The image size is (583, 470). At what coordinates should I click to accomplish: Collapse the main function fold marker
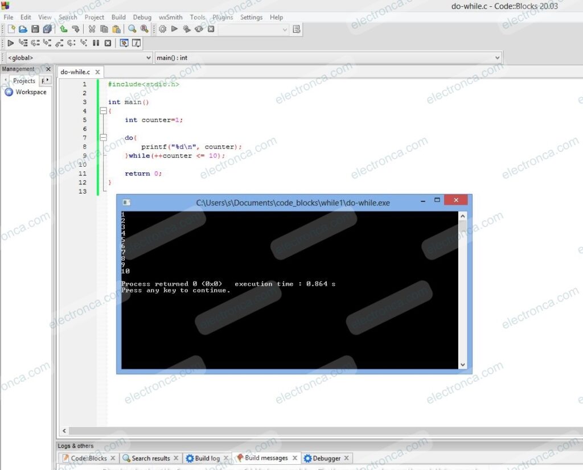click(103, 111)
